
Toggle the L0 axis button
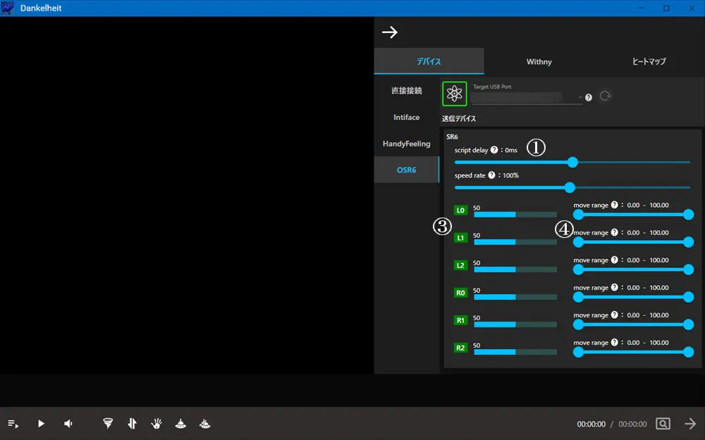[x=460, y=210]
